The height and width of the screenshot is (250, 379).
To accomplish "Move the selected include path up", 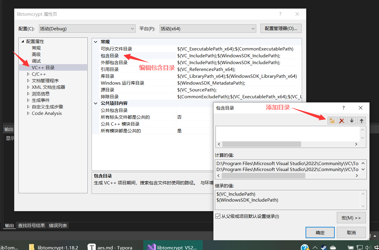I will (361, 120).
